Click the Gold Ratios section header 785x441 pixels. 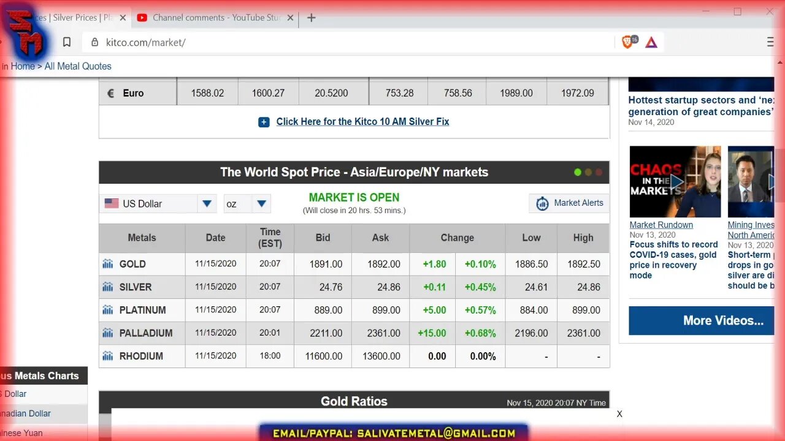354,401
